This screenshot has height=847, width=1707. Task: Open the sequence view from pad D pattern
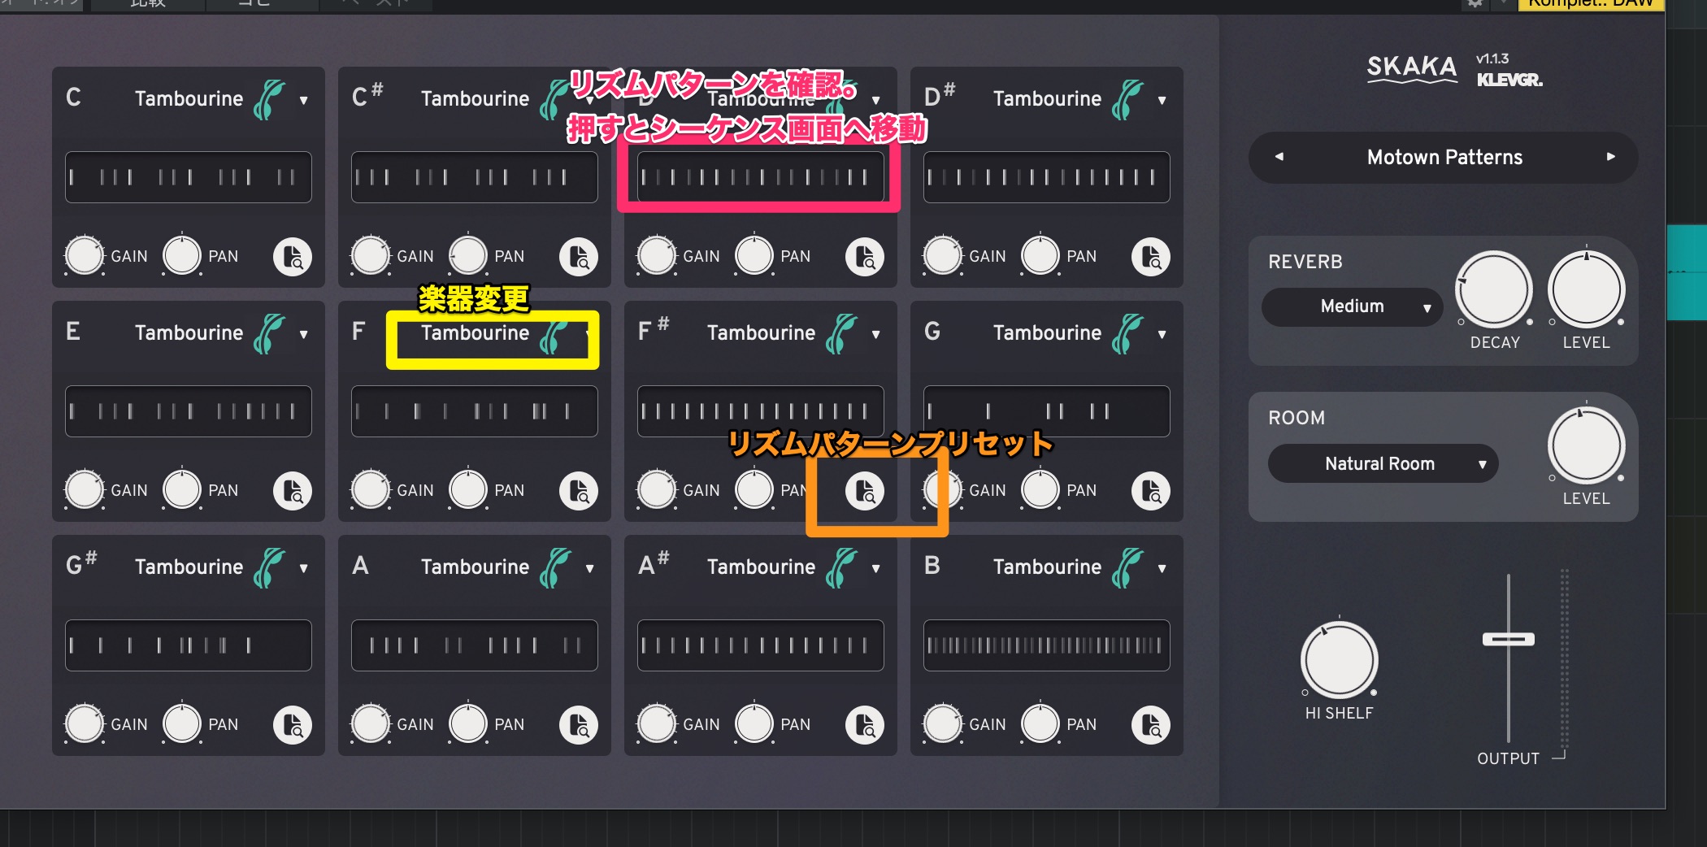[760, 177]
